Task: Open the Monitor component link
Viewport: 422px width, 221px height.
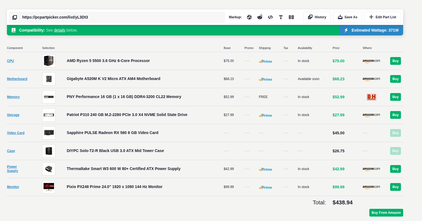Action: (13, 187)
